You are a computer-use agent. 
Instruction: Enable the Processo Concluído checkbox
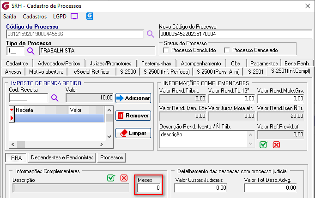point(166,50)
